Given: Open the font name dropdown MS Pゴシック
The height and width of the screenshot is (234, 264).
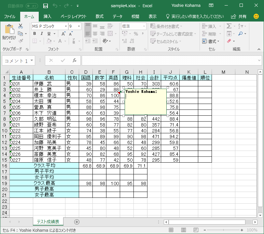Looking at the screenshot, I should pyautogui.click(x=66, y=26).
